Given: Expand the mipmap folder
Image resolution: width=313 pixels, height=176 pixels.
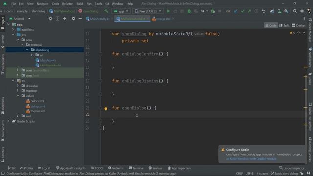Looking at the screenshot, I should coord(18,90).
